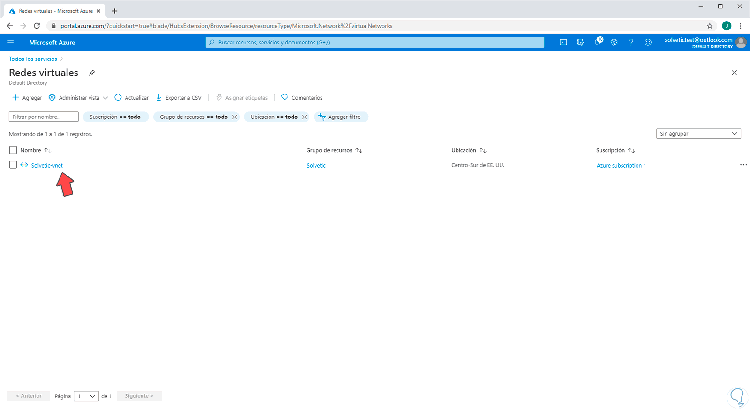The width and height of the screenshot is (750, 410).
Task: Click Actualizar to refresh the list
Action: 132,98
